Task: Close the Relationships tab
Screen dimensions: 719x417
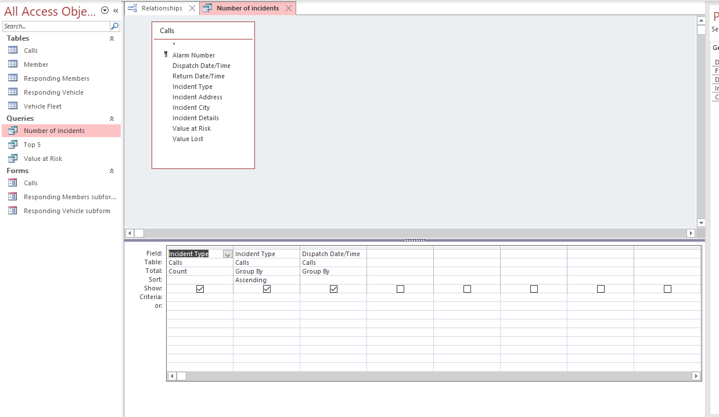Action: coord(192,8)
